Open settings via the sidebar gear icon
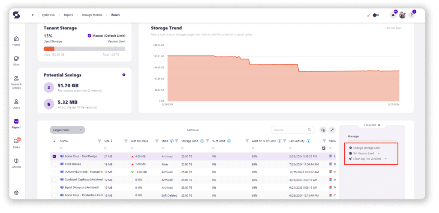 pyautogui.click(x=16, y=192)
